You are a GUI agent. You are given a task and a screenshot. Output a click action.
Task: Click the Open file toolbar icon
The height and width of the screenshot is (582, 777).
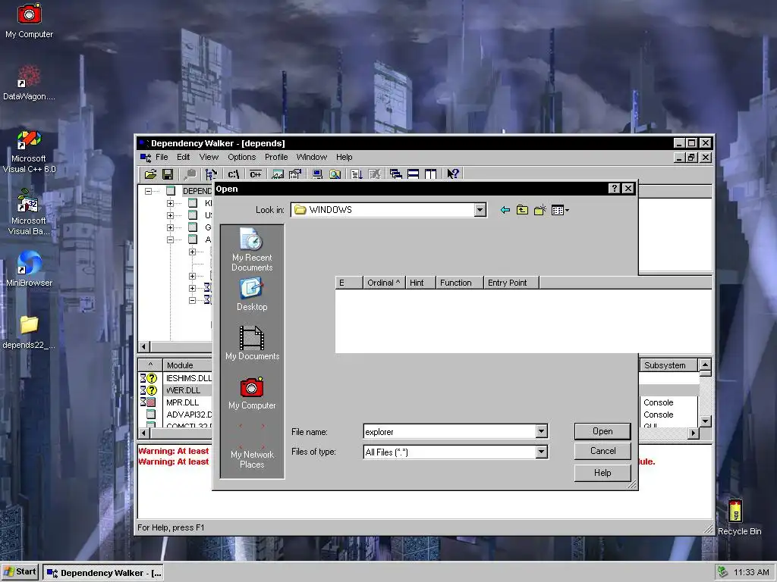point(150,174)
